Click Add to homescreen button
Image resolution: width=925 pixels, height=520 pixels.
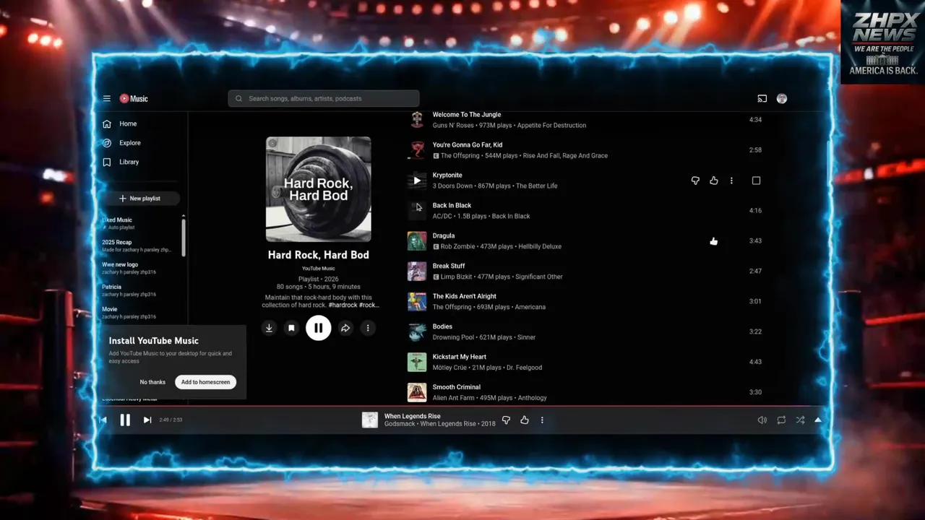205,382
